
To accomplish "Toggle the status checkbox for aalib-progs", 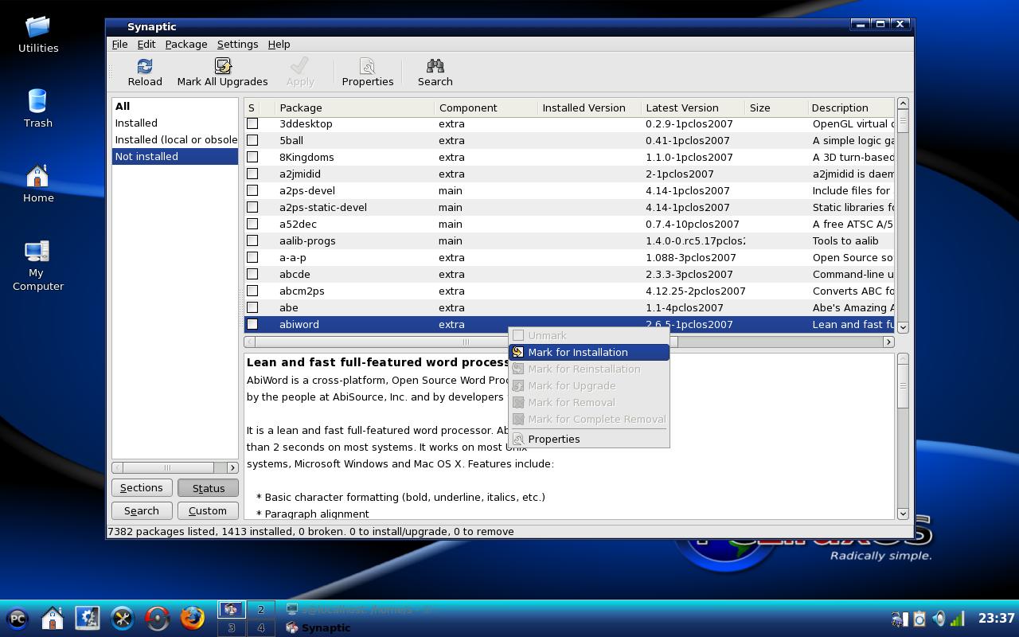I will pos(252,240).
